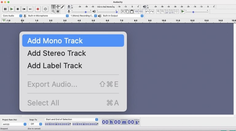Click to Start Monitoring recording meter
Screen dimensions: 236x131
pyautogui.click(x=106, y=7)
